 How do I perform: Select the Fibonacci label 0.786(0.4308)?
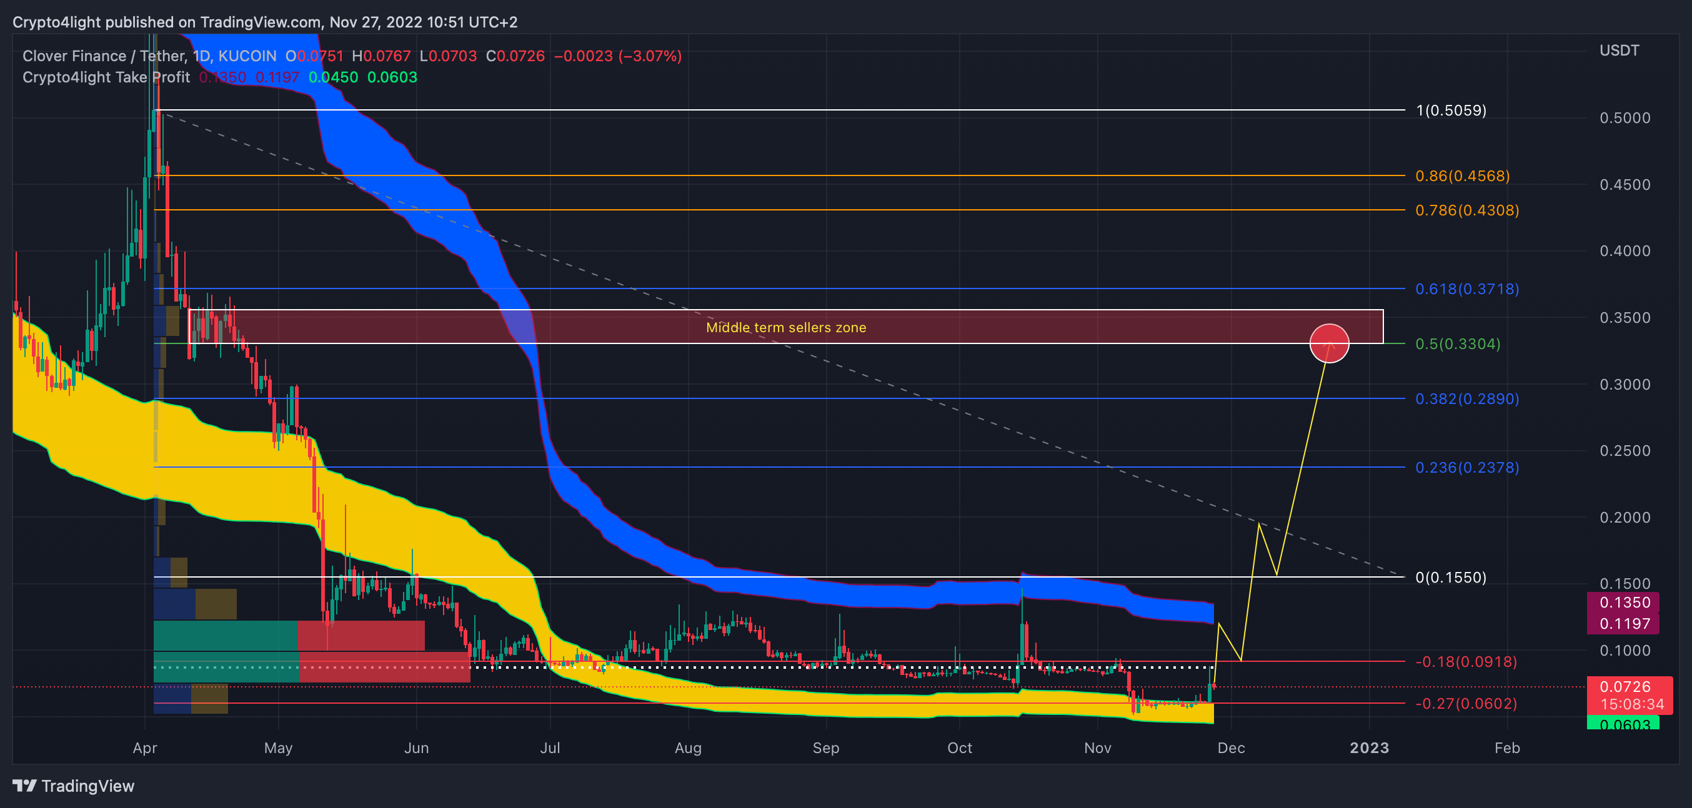tap(1466, 210)
